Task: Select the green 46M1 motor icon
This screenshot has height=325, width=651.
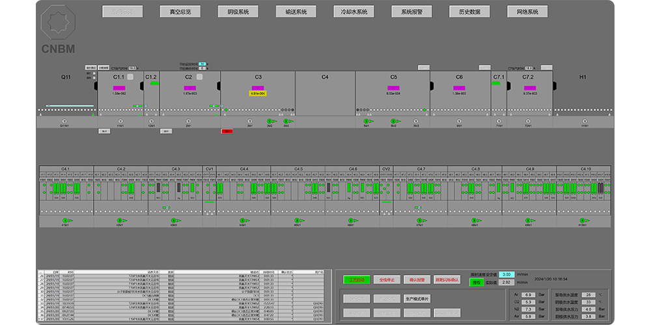Action: 352,220
